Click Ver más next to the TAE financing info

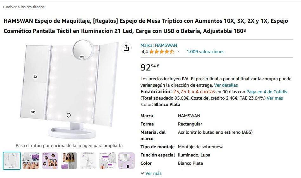point(275,98)
